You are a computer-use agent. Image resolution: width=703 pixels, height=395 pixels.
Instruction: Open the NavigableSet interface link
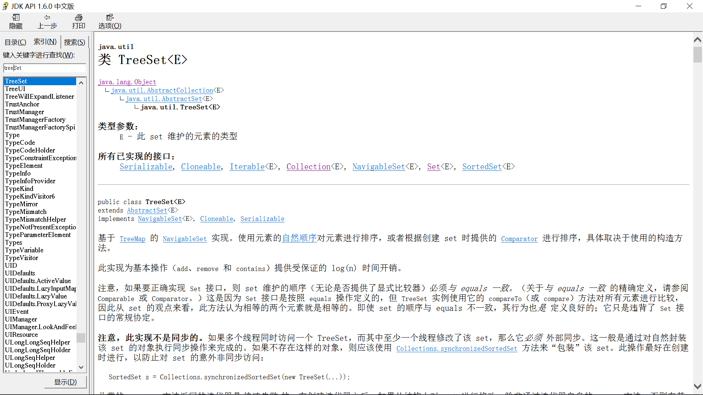pyautogui.click(x=379, y=167)
